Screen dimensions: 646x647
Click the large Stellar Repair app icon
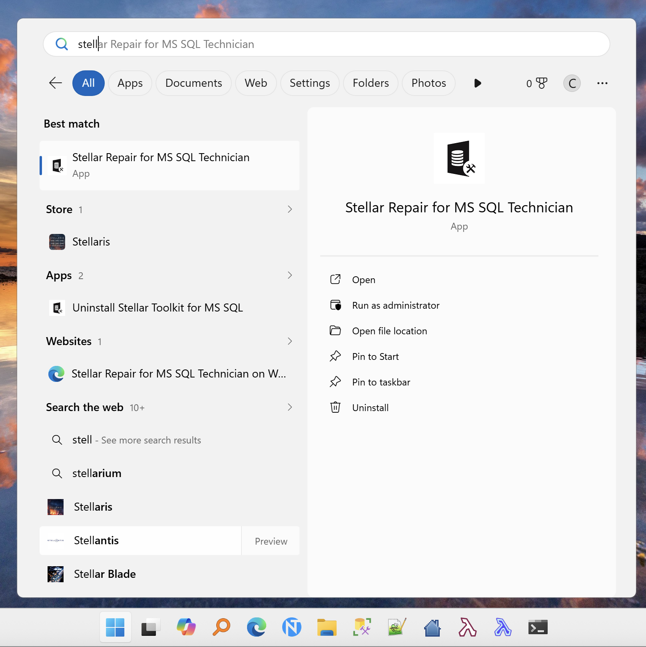click(459, 158)
